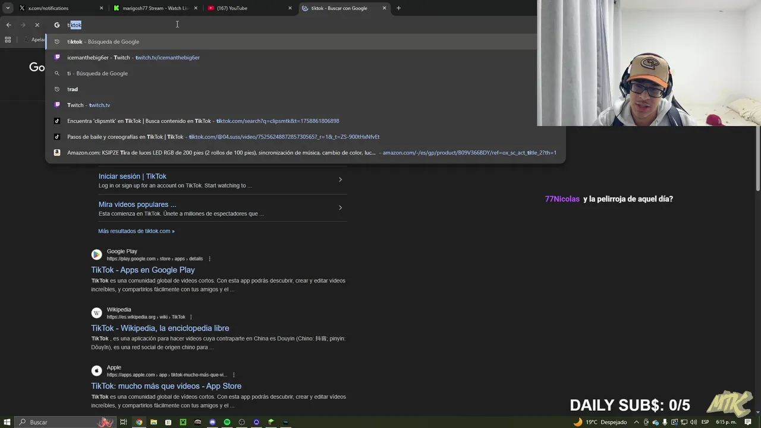
Task: Open Task View in the taskbar
Action: click(124, 422)
